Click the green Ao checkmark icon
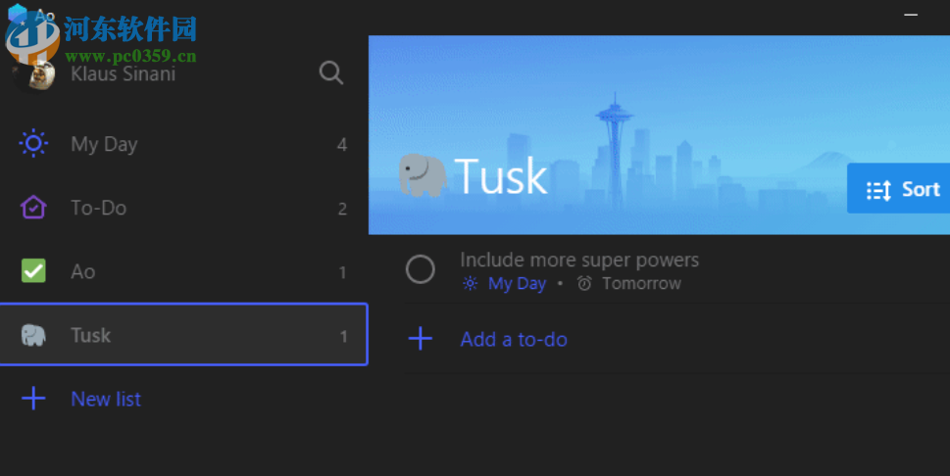950x476 pixels. (x=33, y=271)
